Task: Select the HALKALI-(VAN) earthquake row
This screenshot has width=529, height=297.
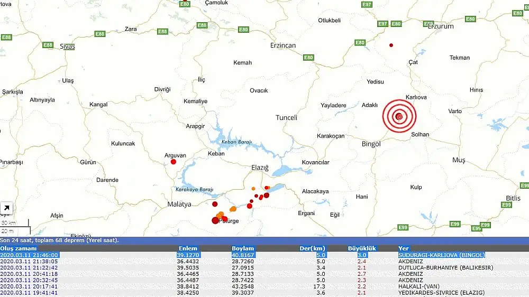Action: [x=418, y=286]
